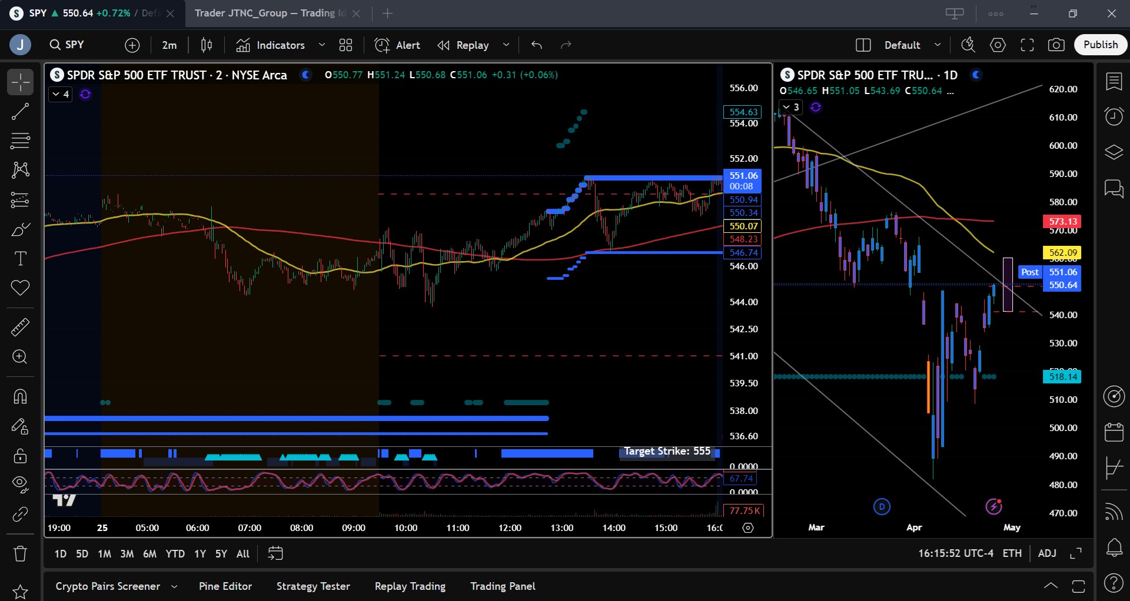Open the Pine Editor tab

(x=225, y=586)
